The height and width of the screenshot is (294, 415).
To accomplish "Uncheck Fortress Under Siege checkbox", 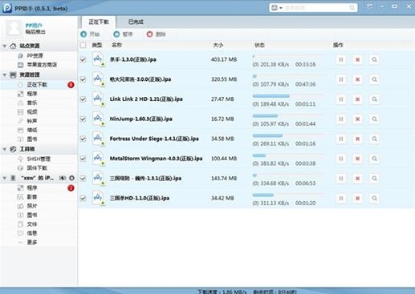I will 83,139.
